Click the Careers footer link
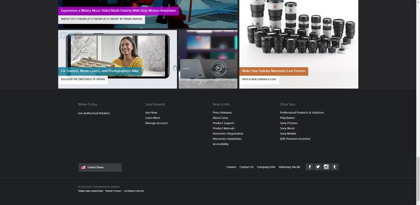 pyautogui.click(x=231, y=167)
